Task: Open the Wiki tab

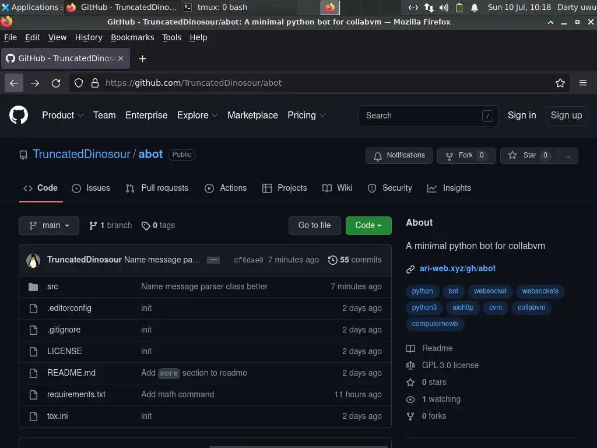Action: click(338, 188)
